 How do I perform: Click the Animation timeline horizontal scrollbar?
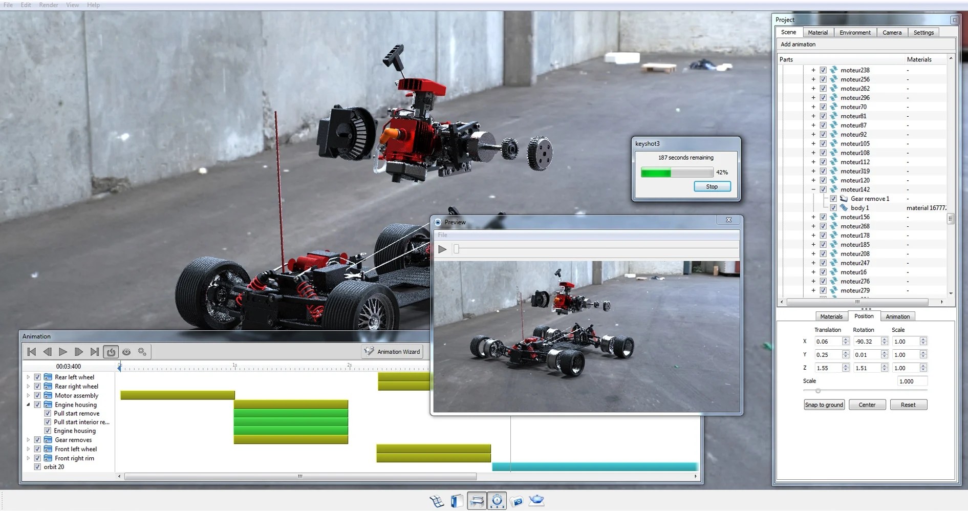300,476
